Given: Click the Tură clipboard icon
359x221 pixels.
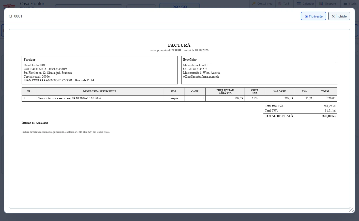Looking at the screenshot, I should 280,4.
